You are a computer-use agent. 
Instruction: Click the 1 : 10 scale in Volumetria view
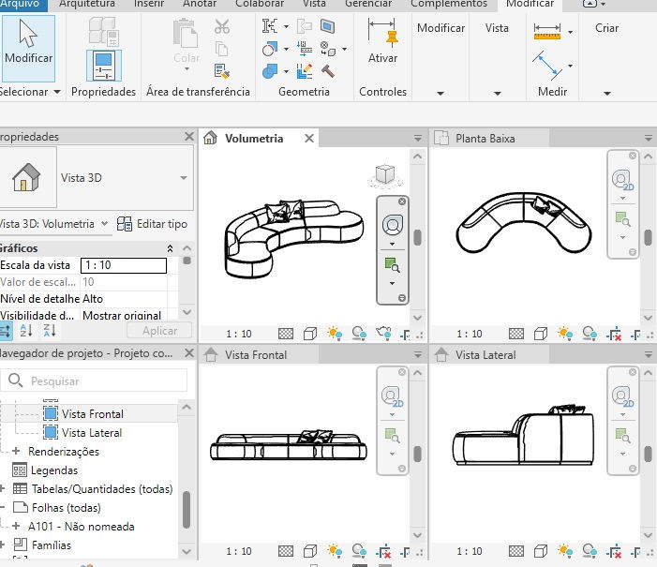click(239, 334)
